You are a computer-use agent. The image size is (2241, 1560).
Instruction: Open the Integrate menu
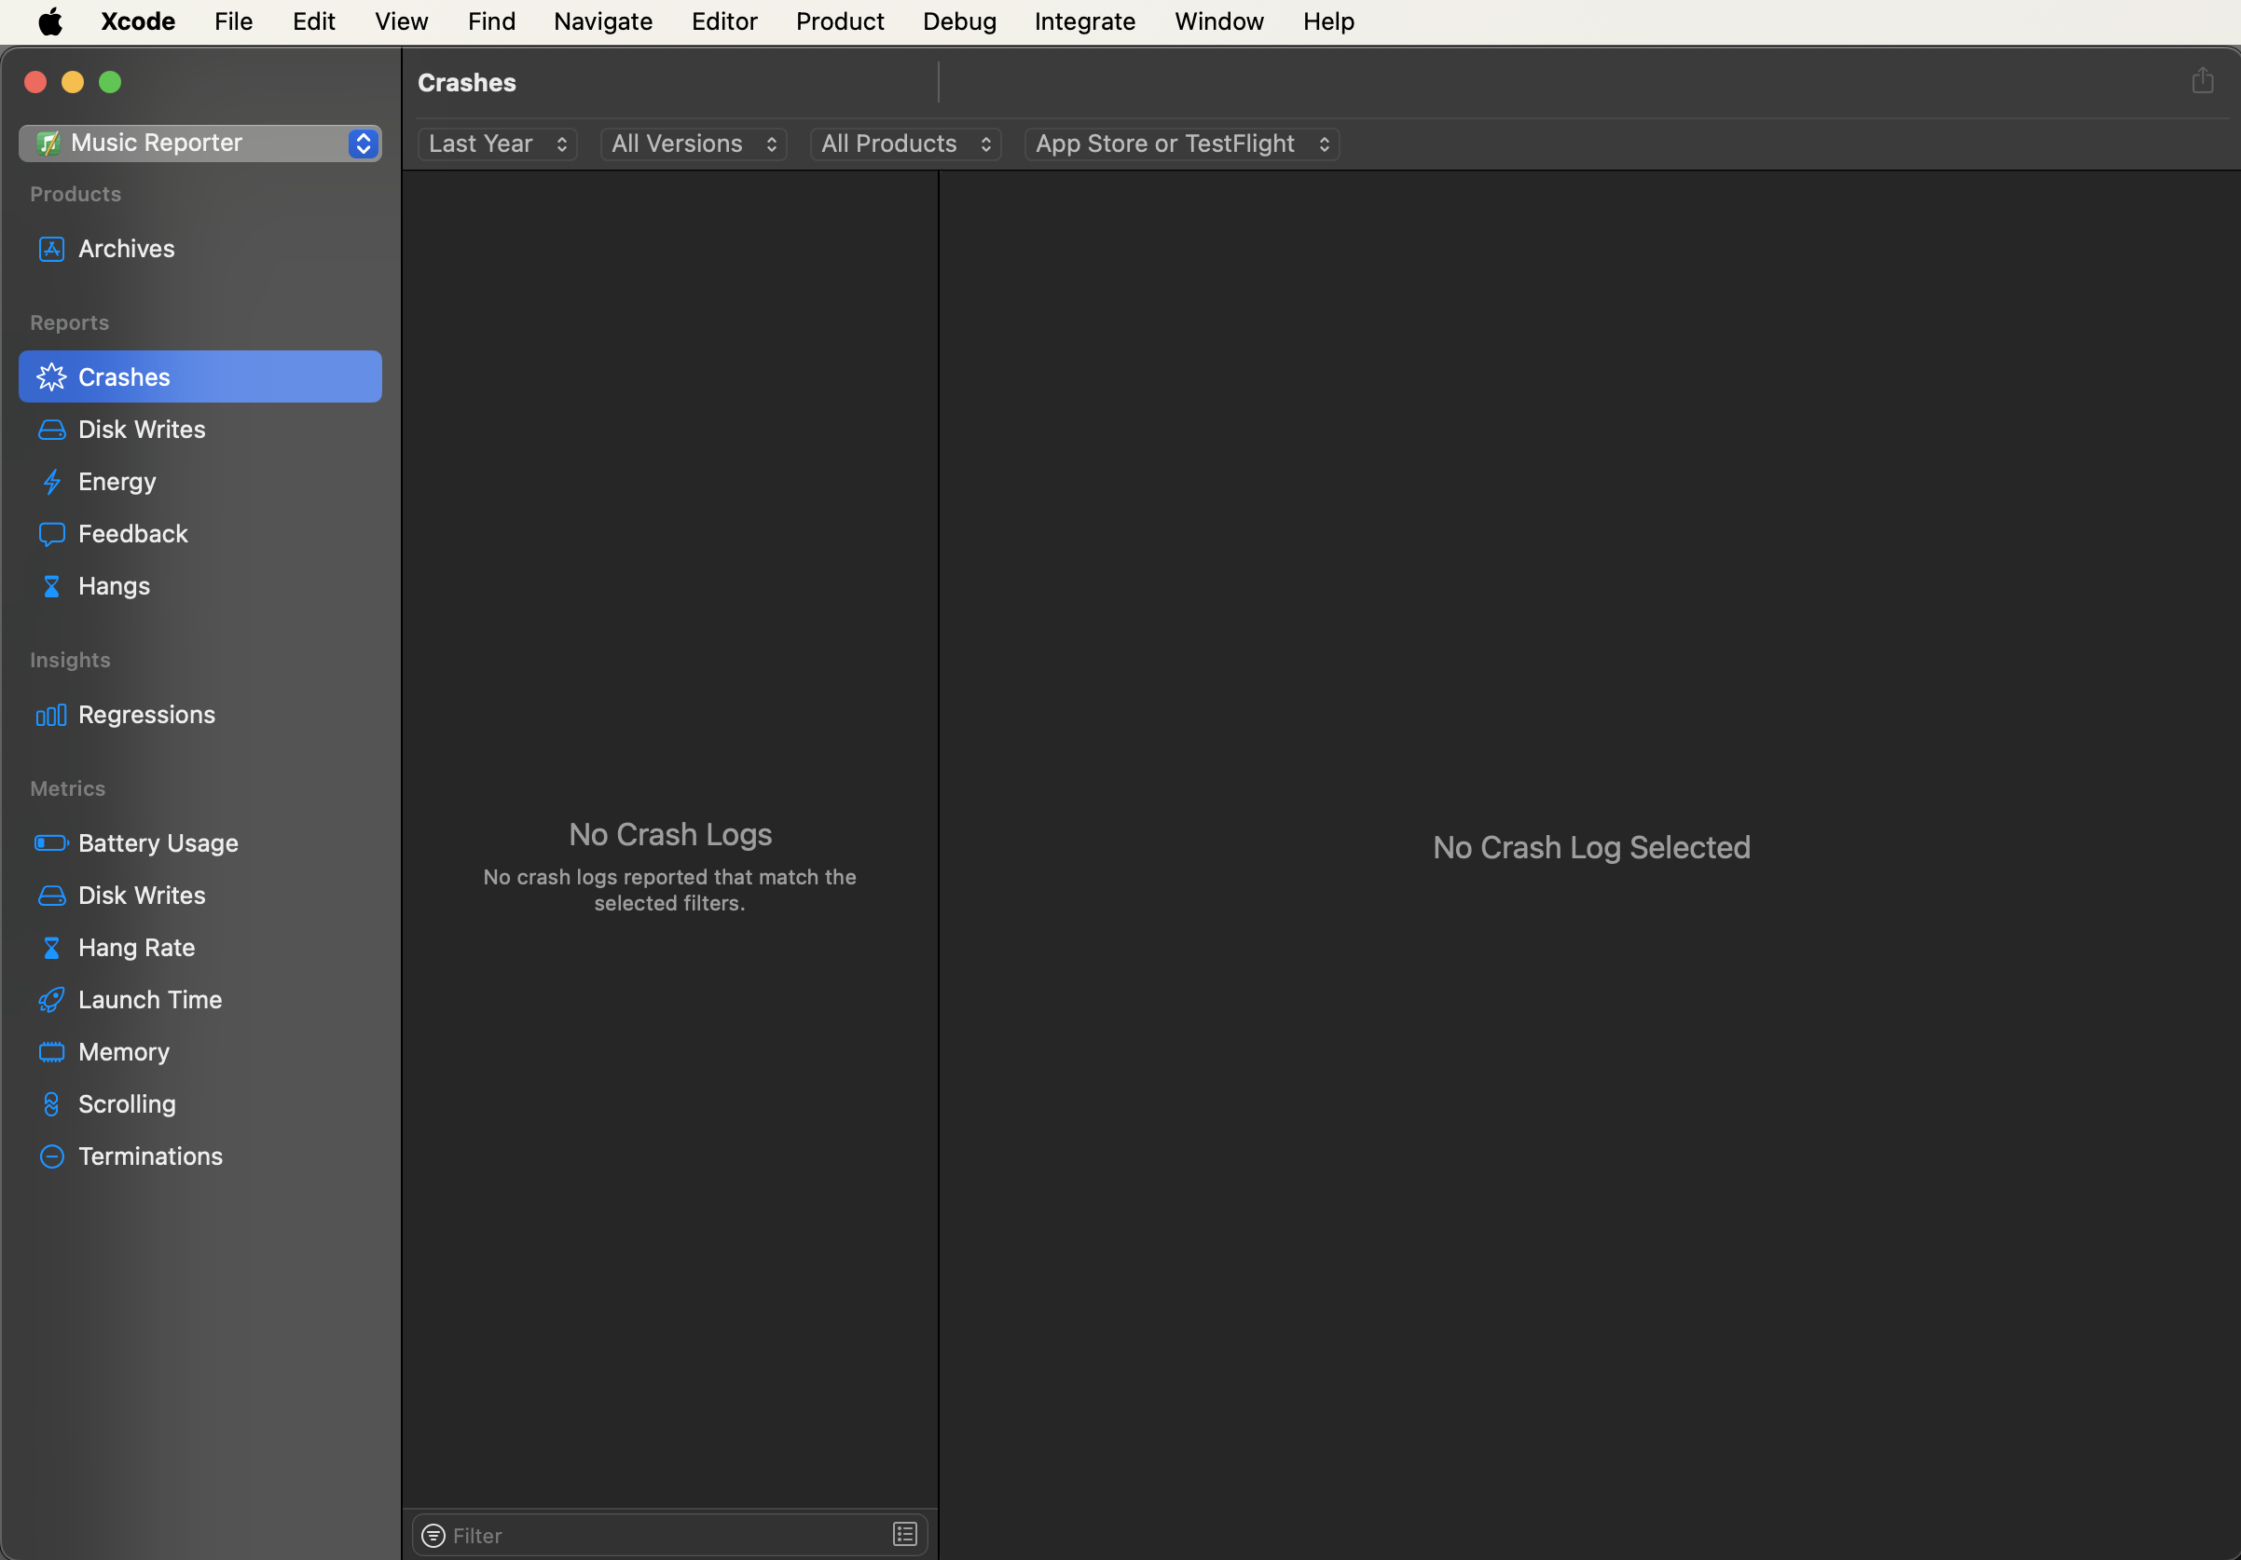1084,21
